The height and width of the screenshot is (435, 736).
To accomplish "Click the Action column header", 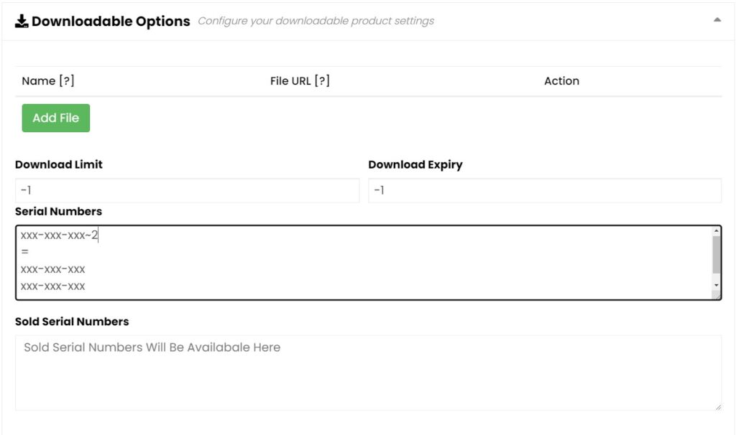I will (x=561, y=80).
